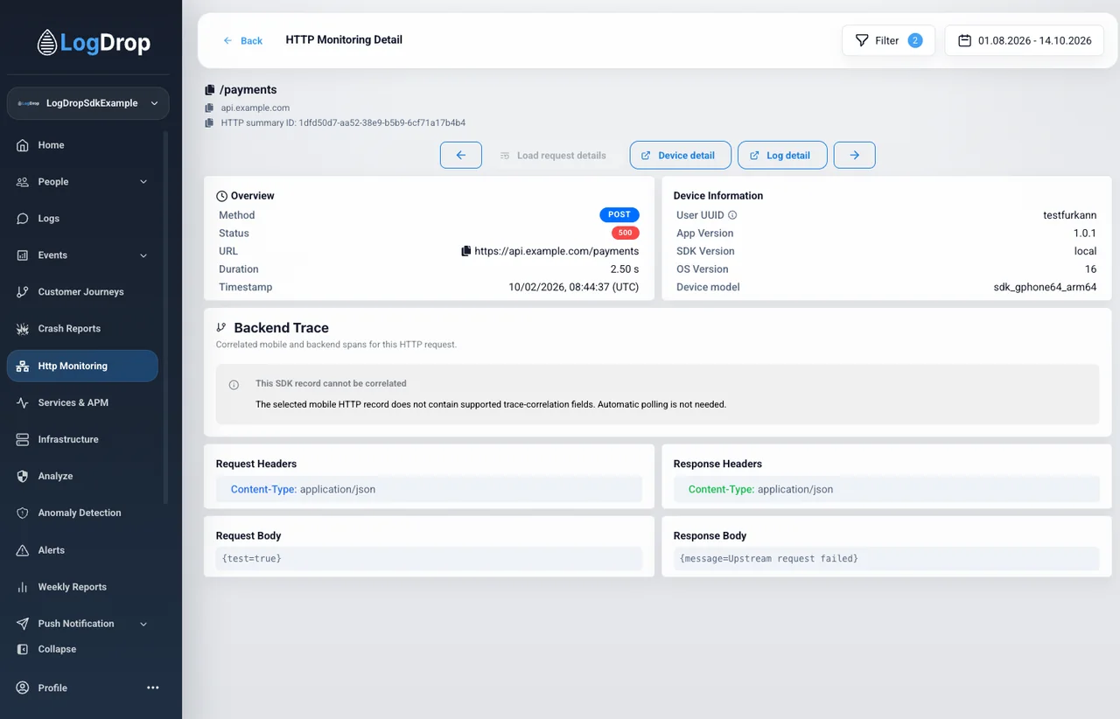The width and height of the screenshot is (1120, 719).
Task: Open the Log detail button
Action: 782,155
